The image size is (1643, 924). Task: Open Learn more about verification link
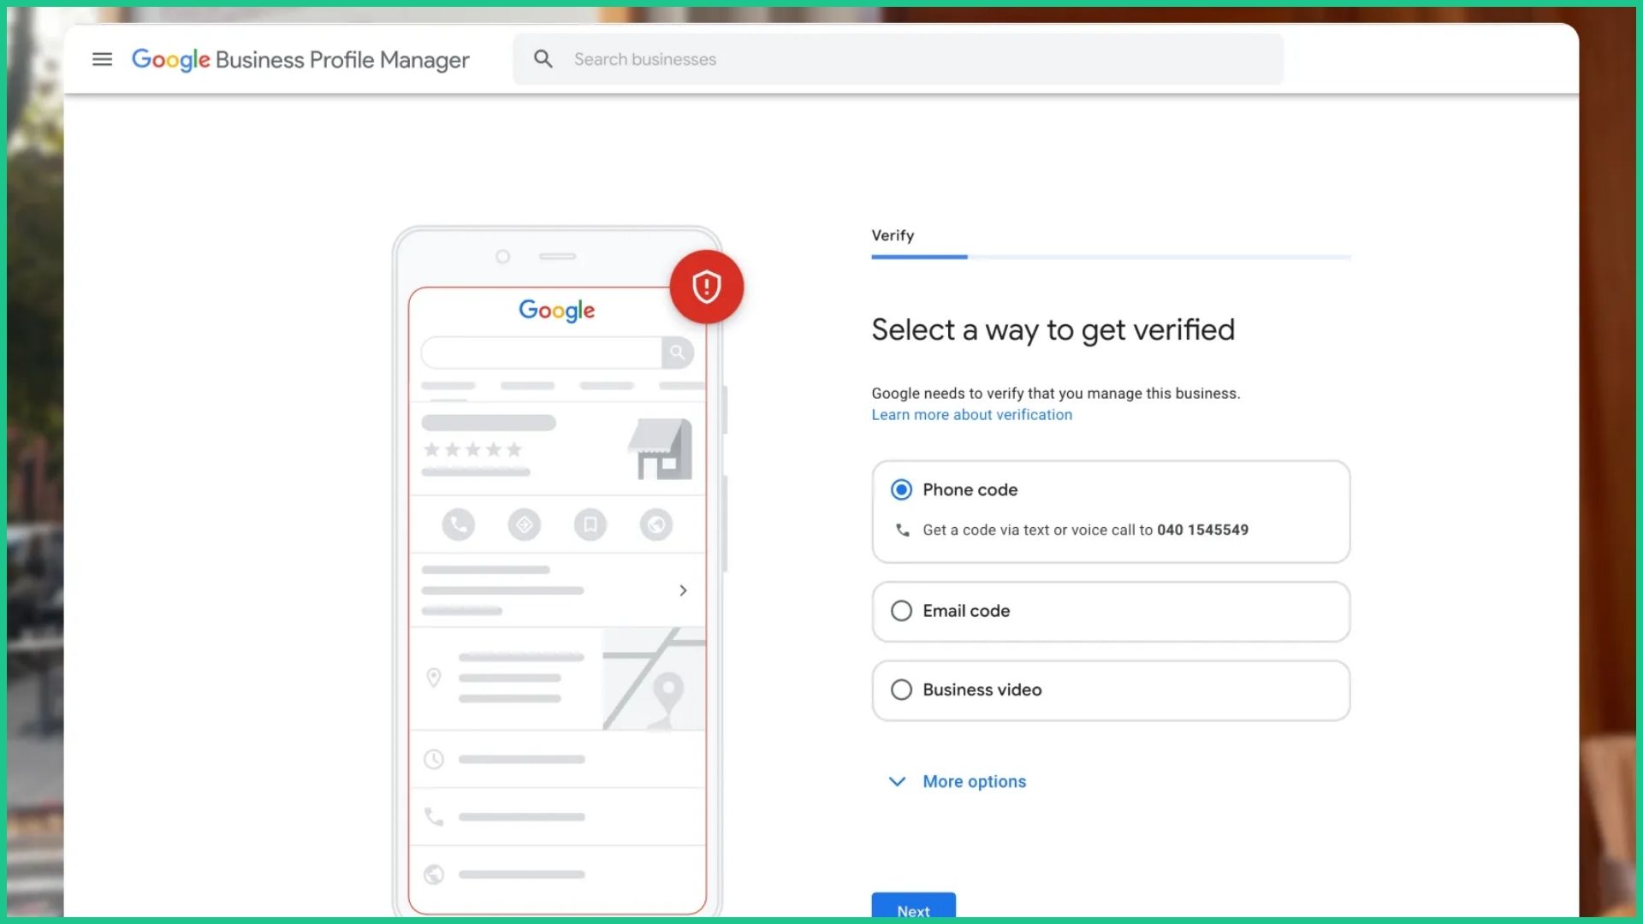[971, 415]
